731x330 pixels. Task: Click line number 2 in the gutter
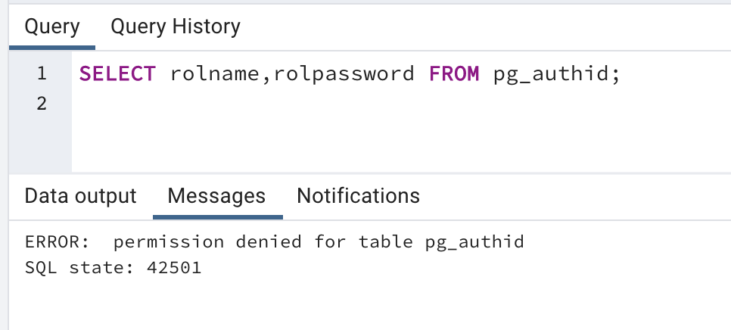tap(42, 103)
